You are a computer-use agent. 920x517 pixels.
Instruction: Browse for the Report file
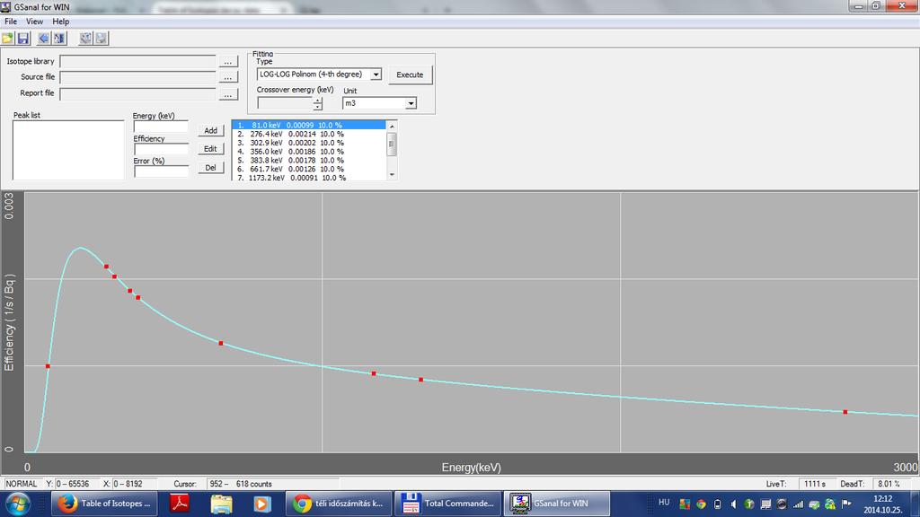point(228,94)
